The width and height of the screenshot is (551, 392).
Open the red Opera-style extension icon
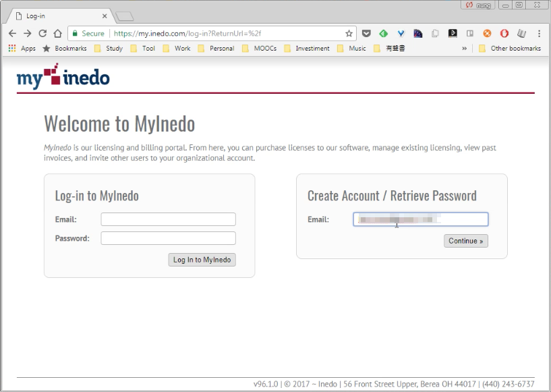tap(504, 34)
